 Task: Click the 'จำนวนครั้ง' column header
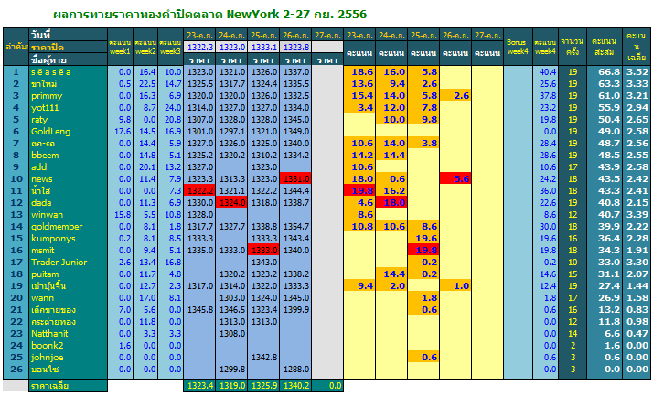click(x=573, y=47)
